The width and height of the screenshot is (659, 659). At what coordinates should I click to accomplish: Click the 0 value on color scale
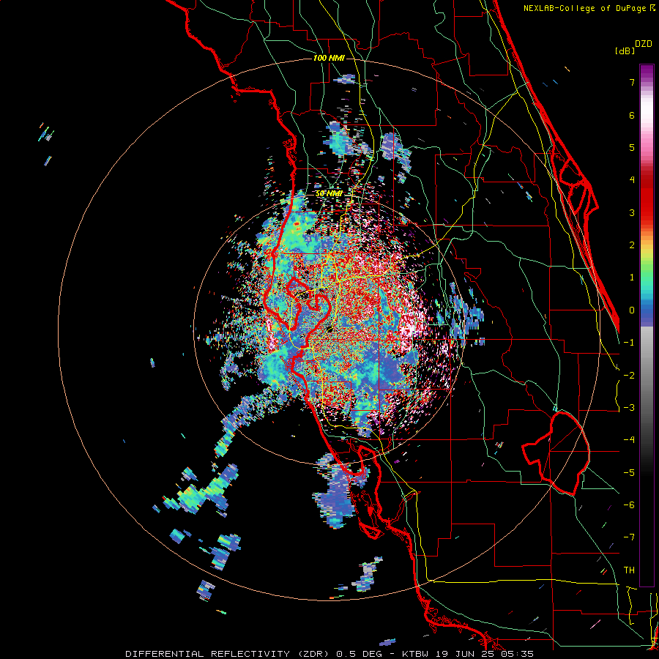tap(632, 310)
